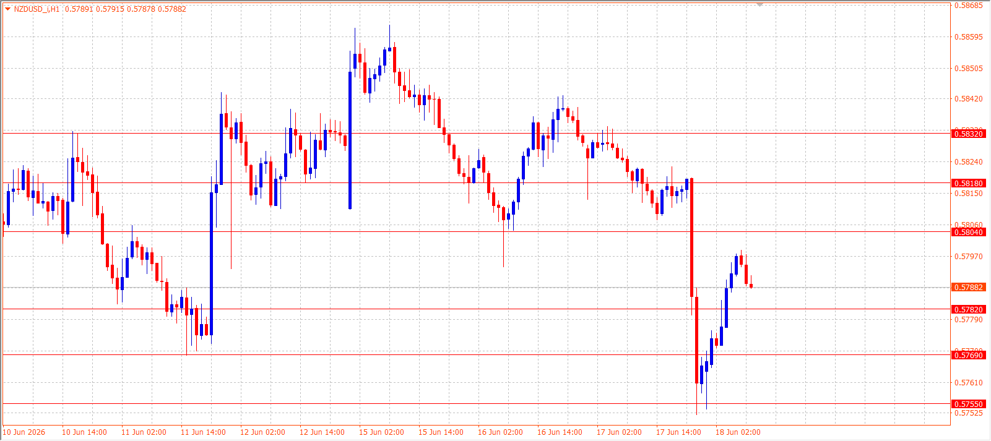
Task: Click the 0.57882 current price label
Action: [x=968, y=288]
